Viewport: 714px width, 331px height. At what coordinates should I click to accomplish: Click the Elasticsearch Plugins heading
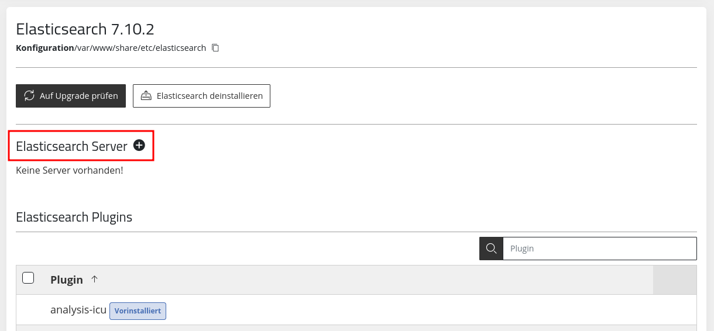pos(74,218)
